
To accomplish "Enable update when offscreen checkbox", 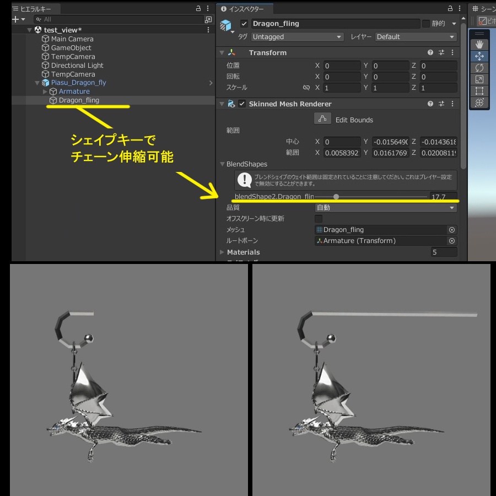I will 319,219.
